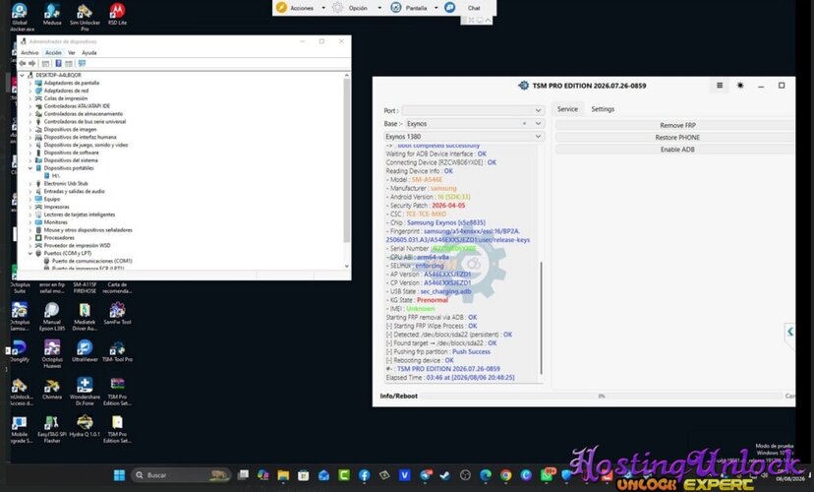814x492 pixels.
Task: Open WhatsApp icon in the taskbar
Action: pyautogui.click(x=548, y=474)
